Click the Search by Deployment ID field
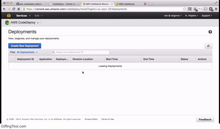Image resolution: width=220 pixels, height=129 pixels. pos(80,52)
